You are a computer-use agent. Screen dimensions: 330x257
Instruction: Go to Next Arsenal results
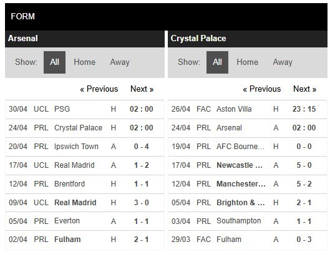(x=142, y=89)
